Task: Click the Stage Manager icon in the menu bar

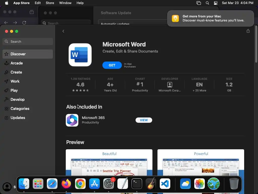Action: [x=199, y=3]
